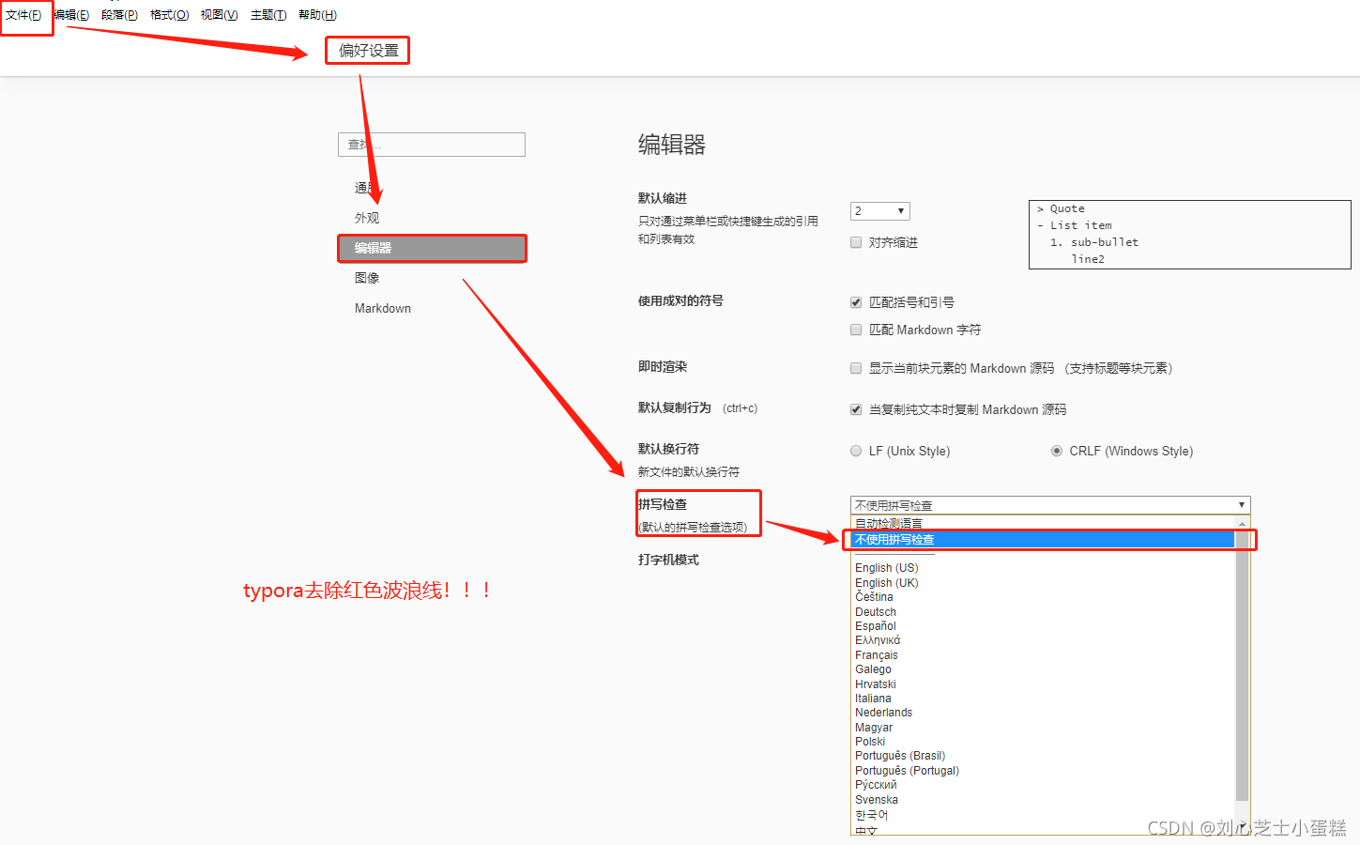
Task: Open the 视图(V) menu
Action: tap(219, 15)
